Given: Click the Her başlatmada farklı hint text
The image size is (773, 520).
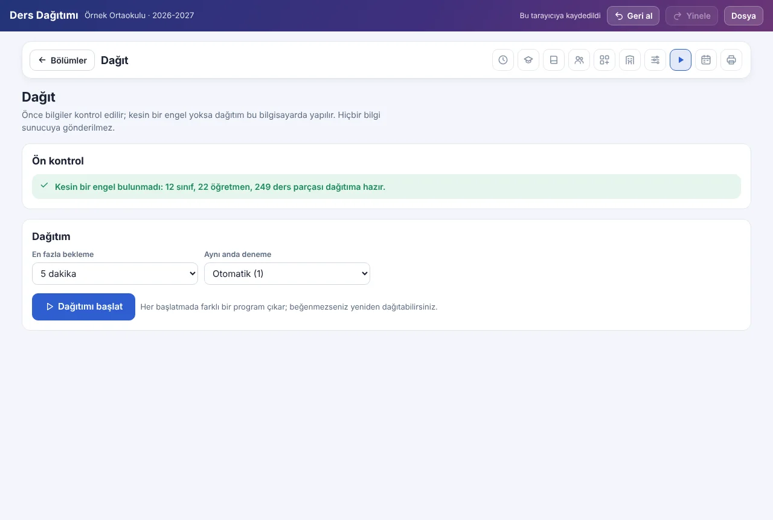Looking at the screenshot, I should tap(289, 307).
